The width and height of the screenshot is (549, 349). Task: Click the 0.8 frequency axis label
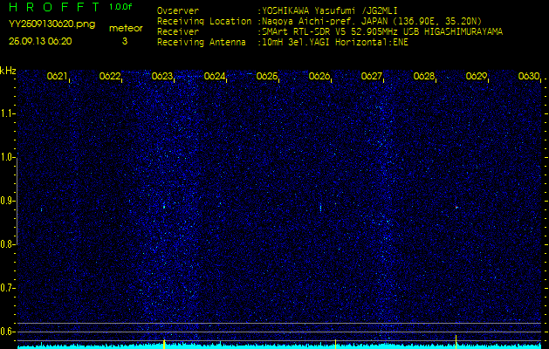[x=7, y=244]
